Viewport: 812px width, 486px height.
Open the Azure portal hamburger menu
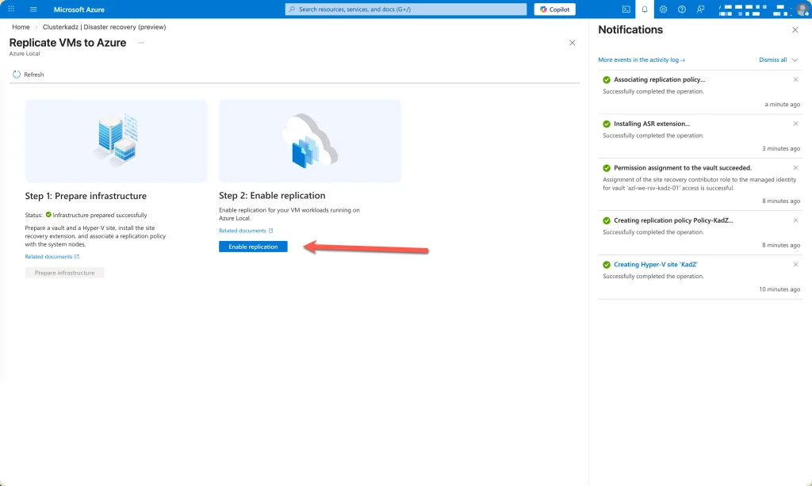(33, 10)
